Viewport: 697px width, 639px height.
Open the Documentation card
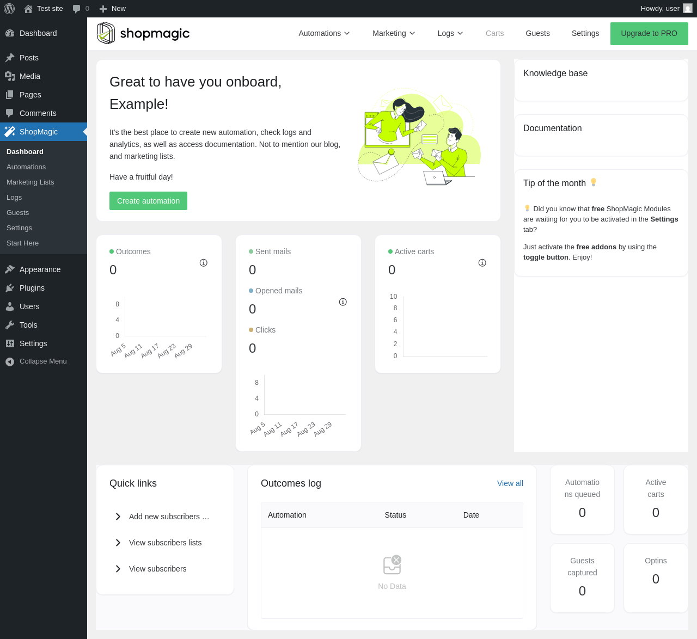(x=601, y=135)
